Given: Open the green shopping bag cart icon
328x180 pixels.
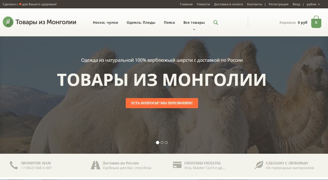Looking at the screenshot, I should coord(316,22).
